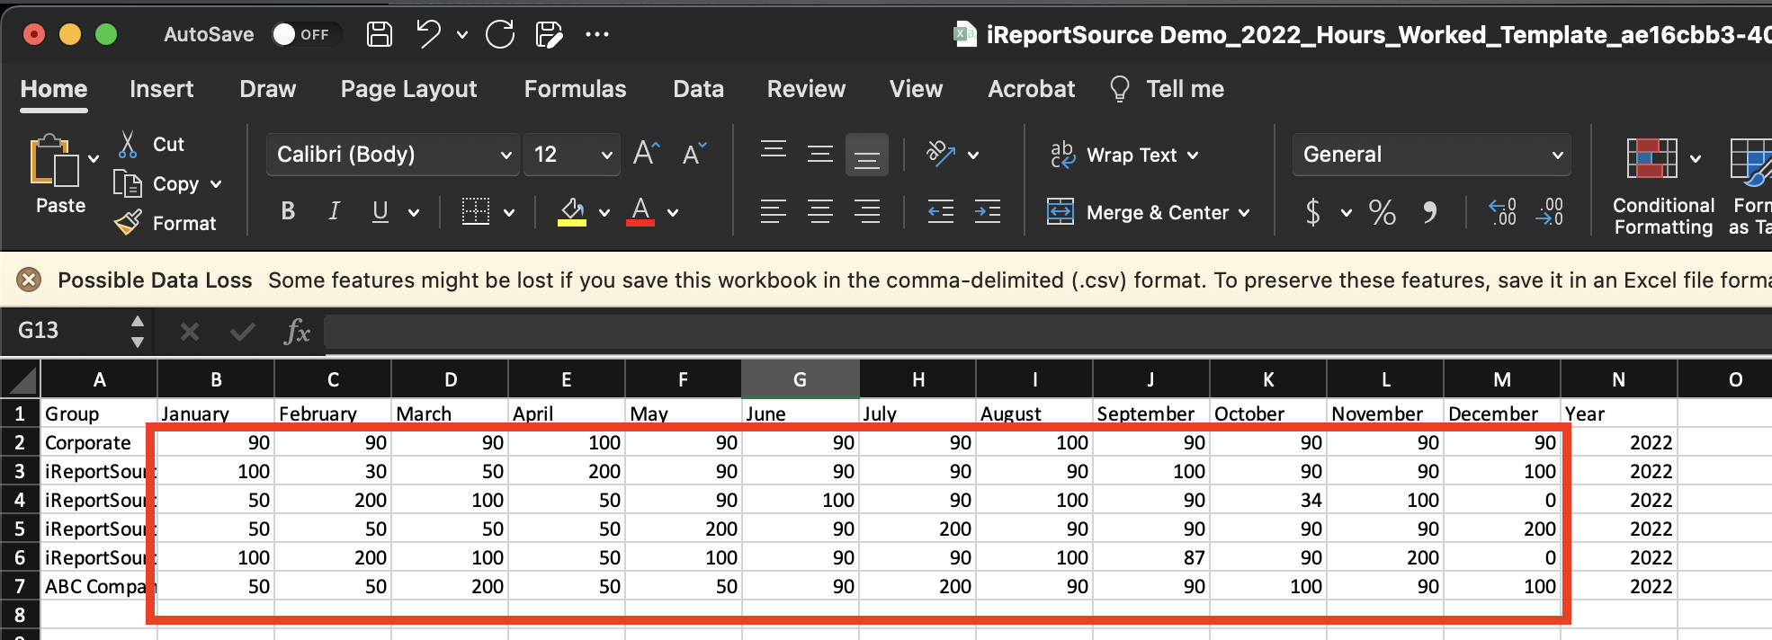Toggle underline formatting
This screenshot has width=1772, height=640.
380,211
